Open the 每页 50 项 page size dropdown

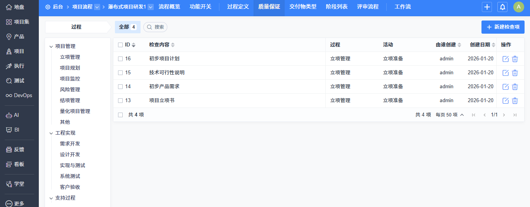[x=450, y=115]
